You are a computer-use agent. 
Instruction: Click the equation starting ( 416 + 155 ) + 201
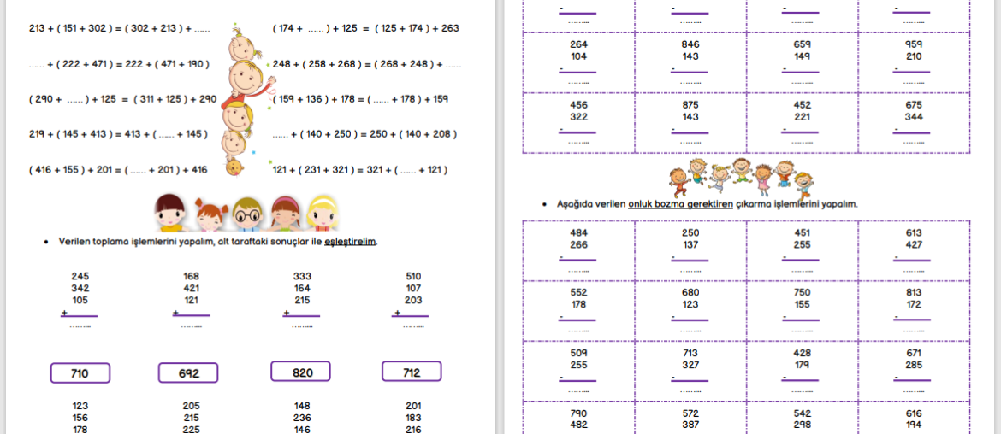click(x=118, y=170)
